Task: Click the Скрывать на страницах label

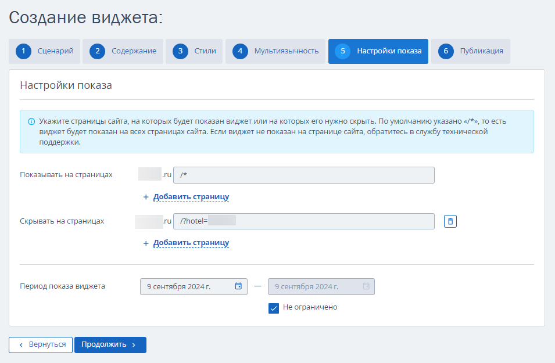Action: [x=62, y=221]
